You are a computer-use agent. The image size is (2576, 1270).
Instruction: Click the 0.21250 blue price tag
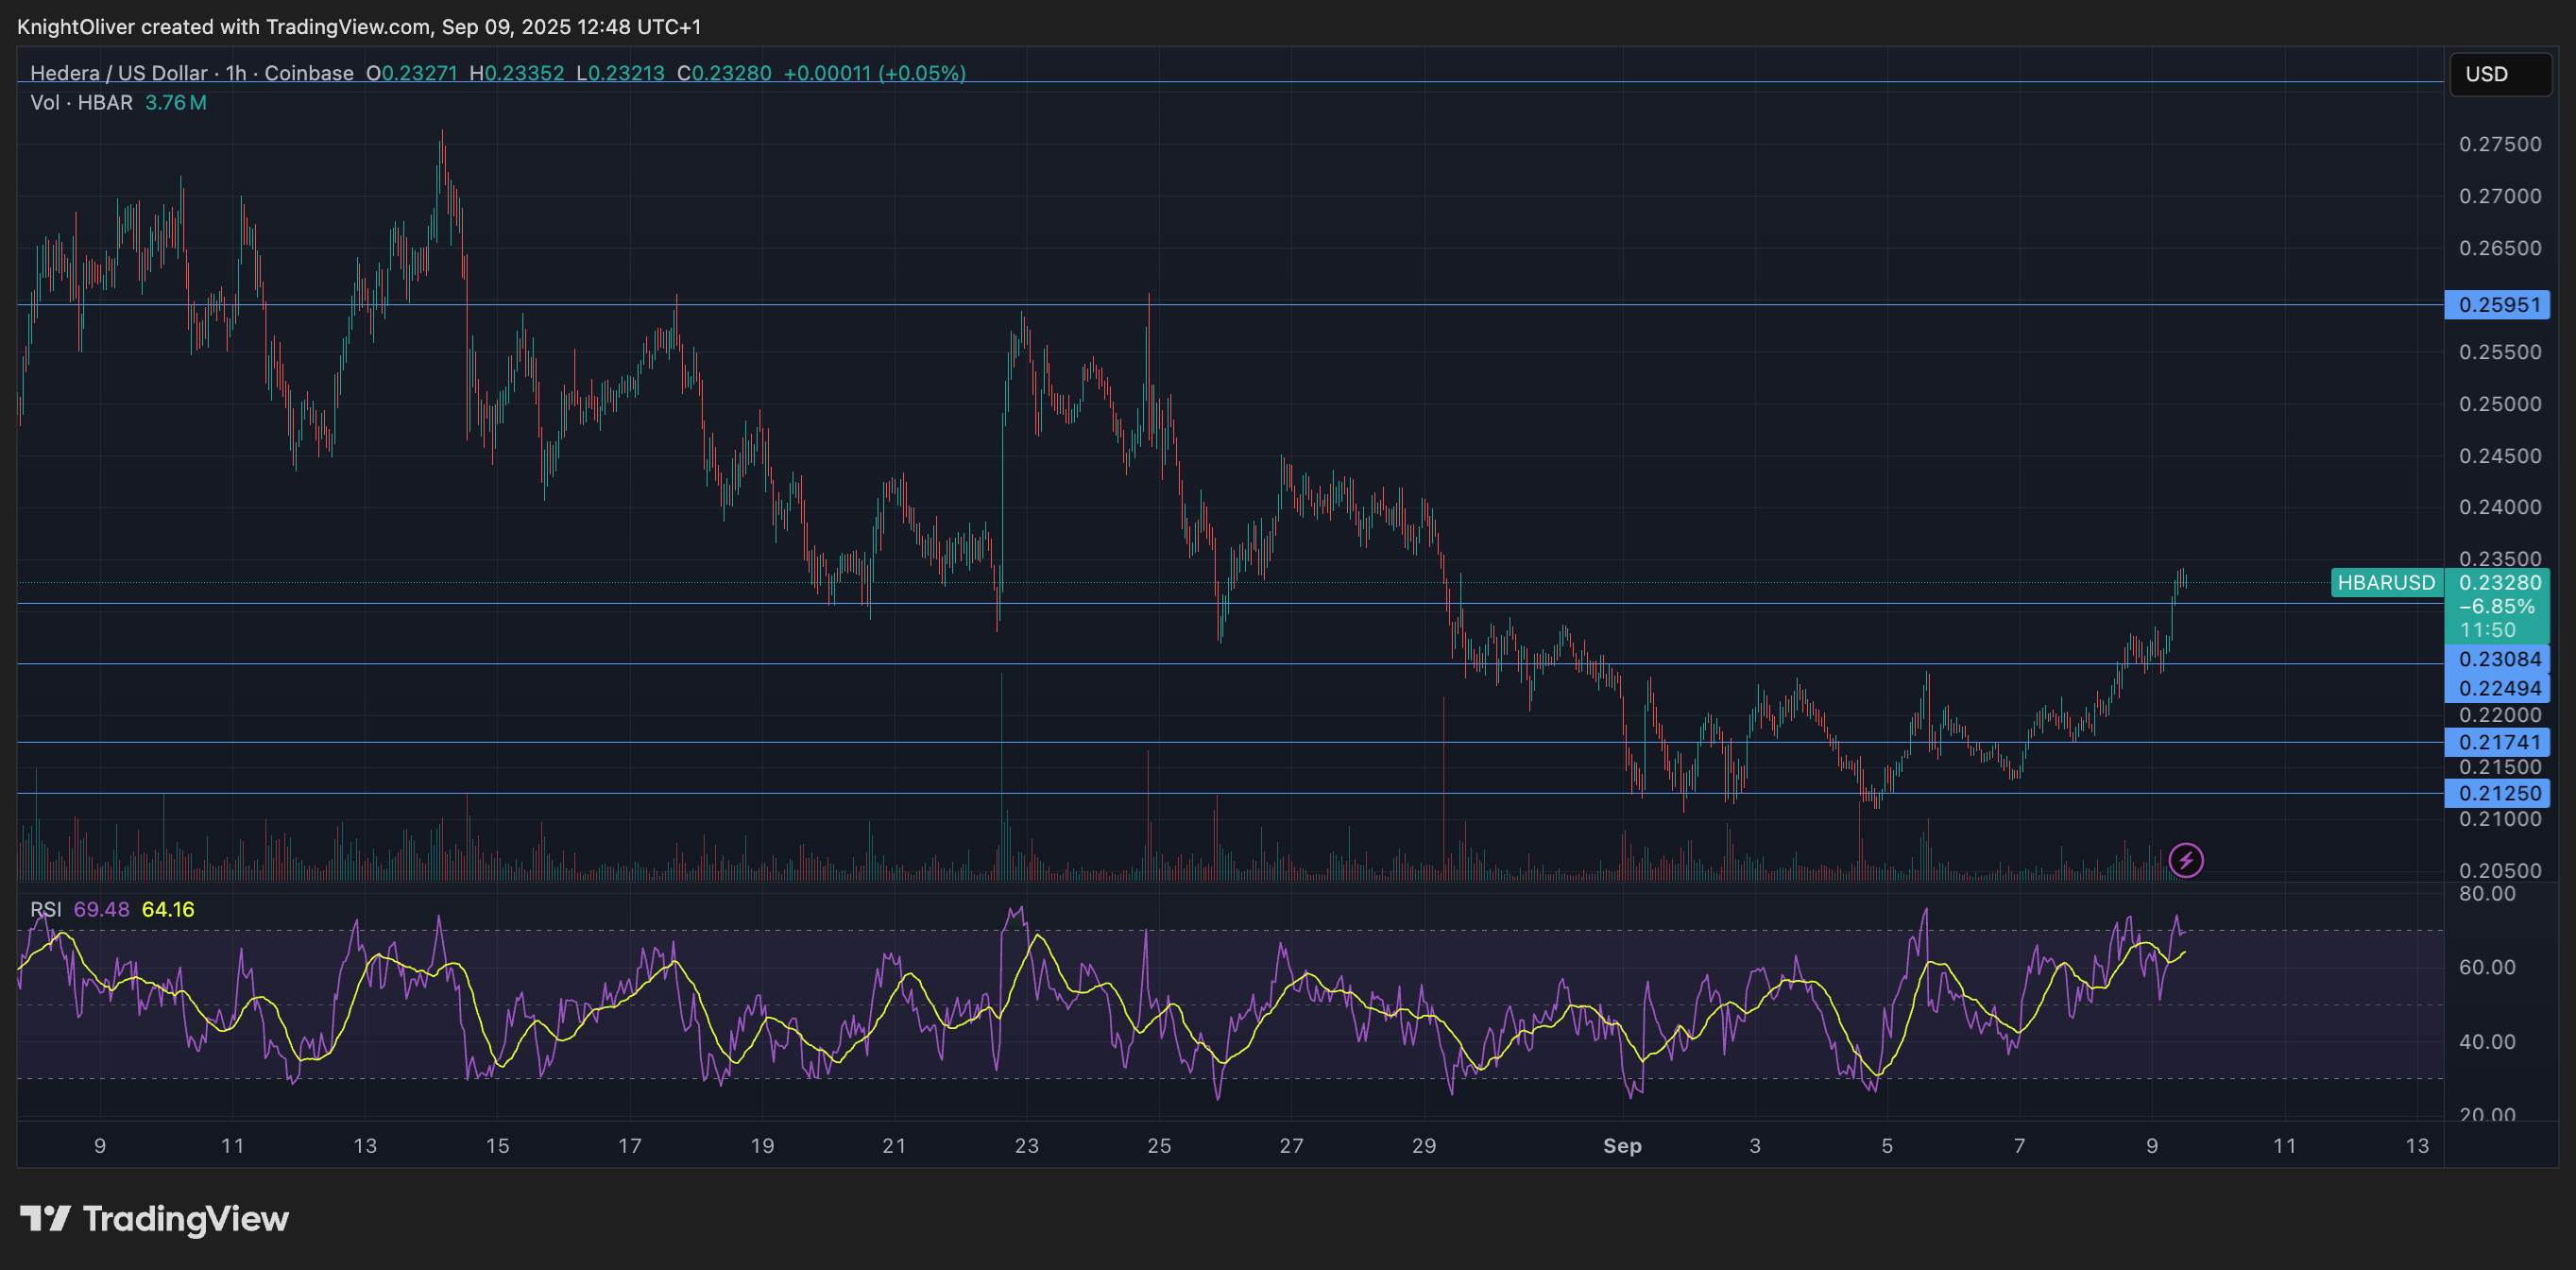click(x=2497, y=793)
